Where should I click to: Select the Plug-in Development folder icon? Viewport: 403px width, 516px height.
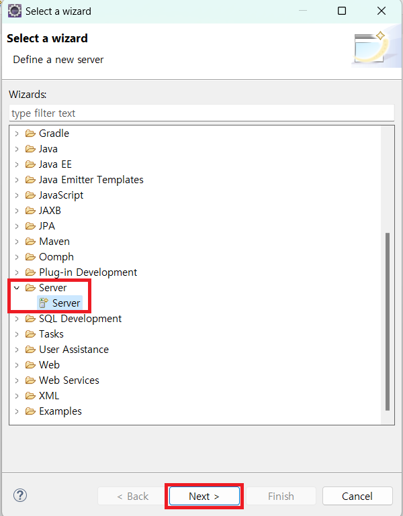[30, 272]
